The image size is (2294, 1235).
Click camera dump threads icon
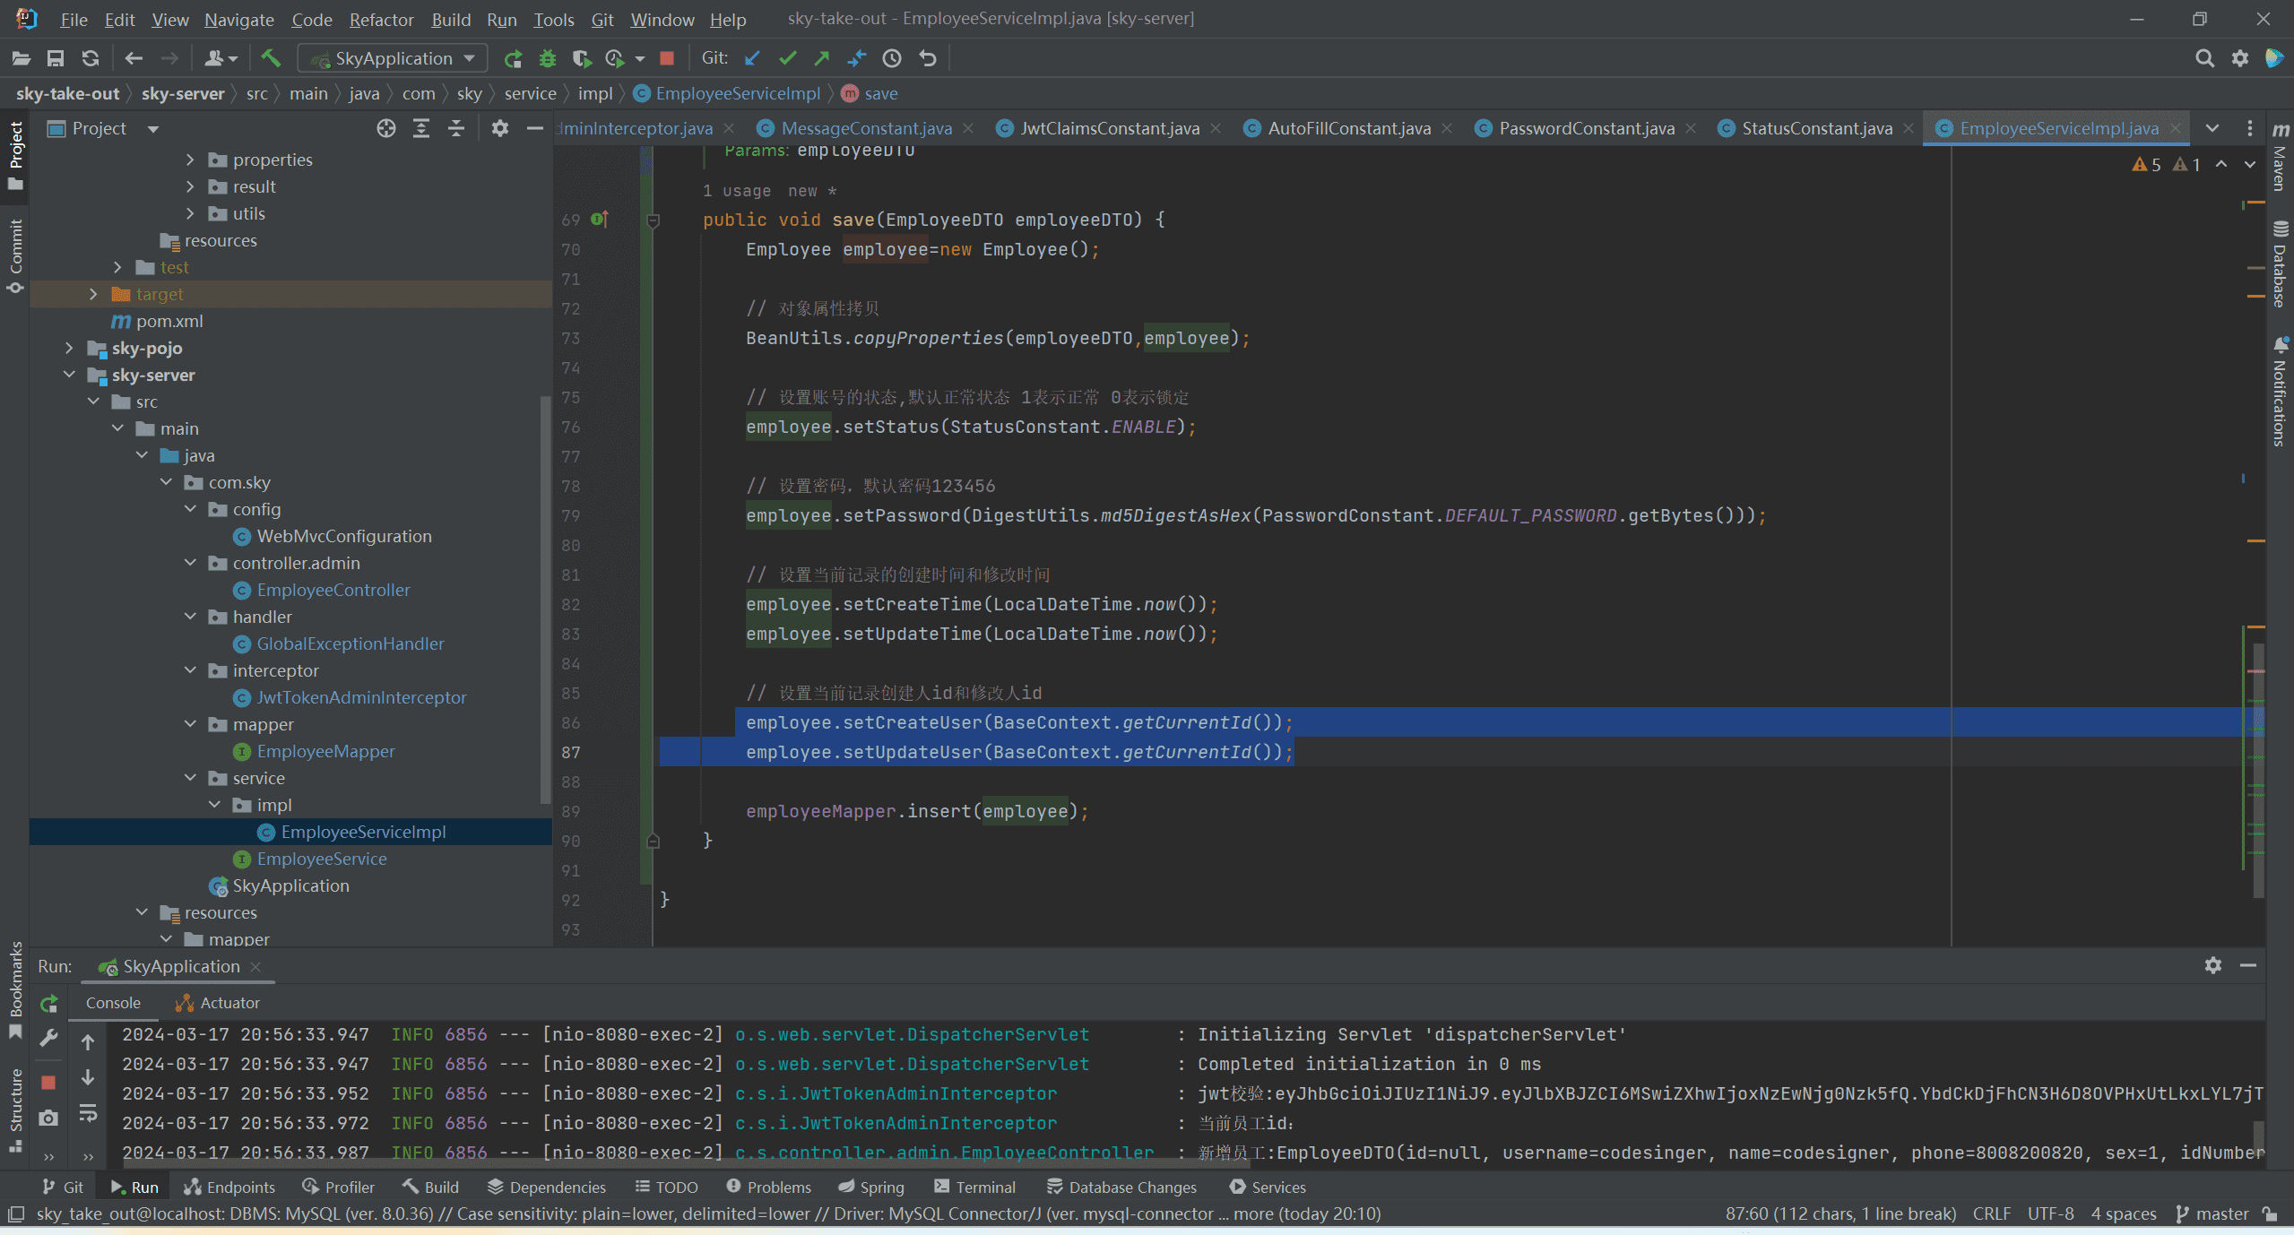click(48, 1118)
